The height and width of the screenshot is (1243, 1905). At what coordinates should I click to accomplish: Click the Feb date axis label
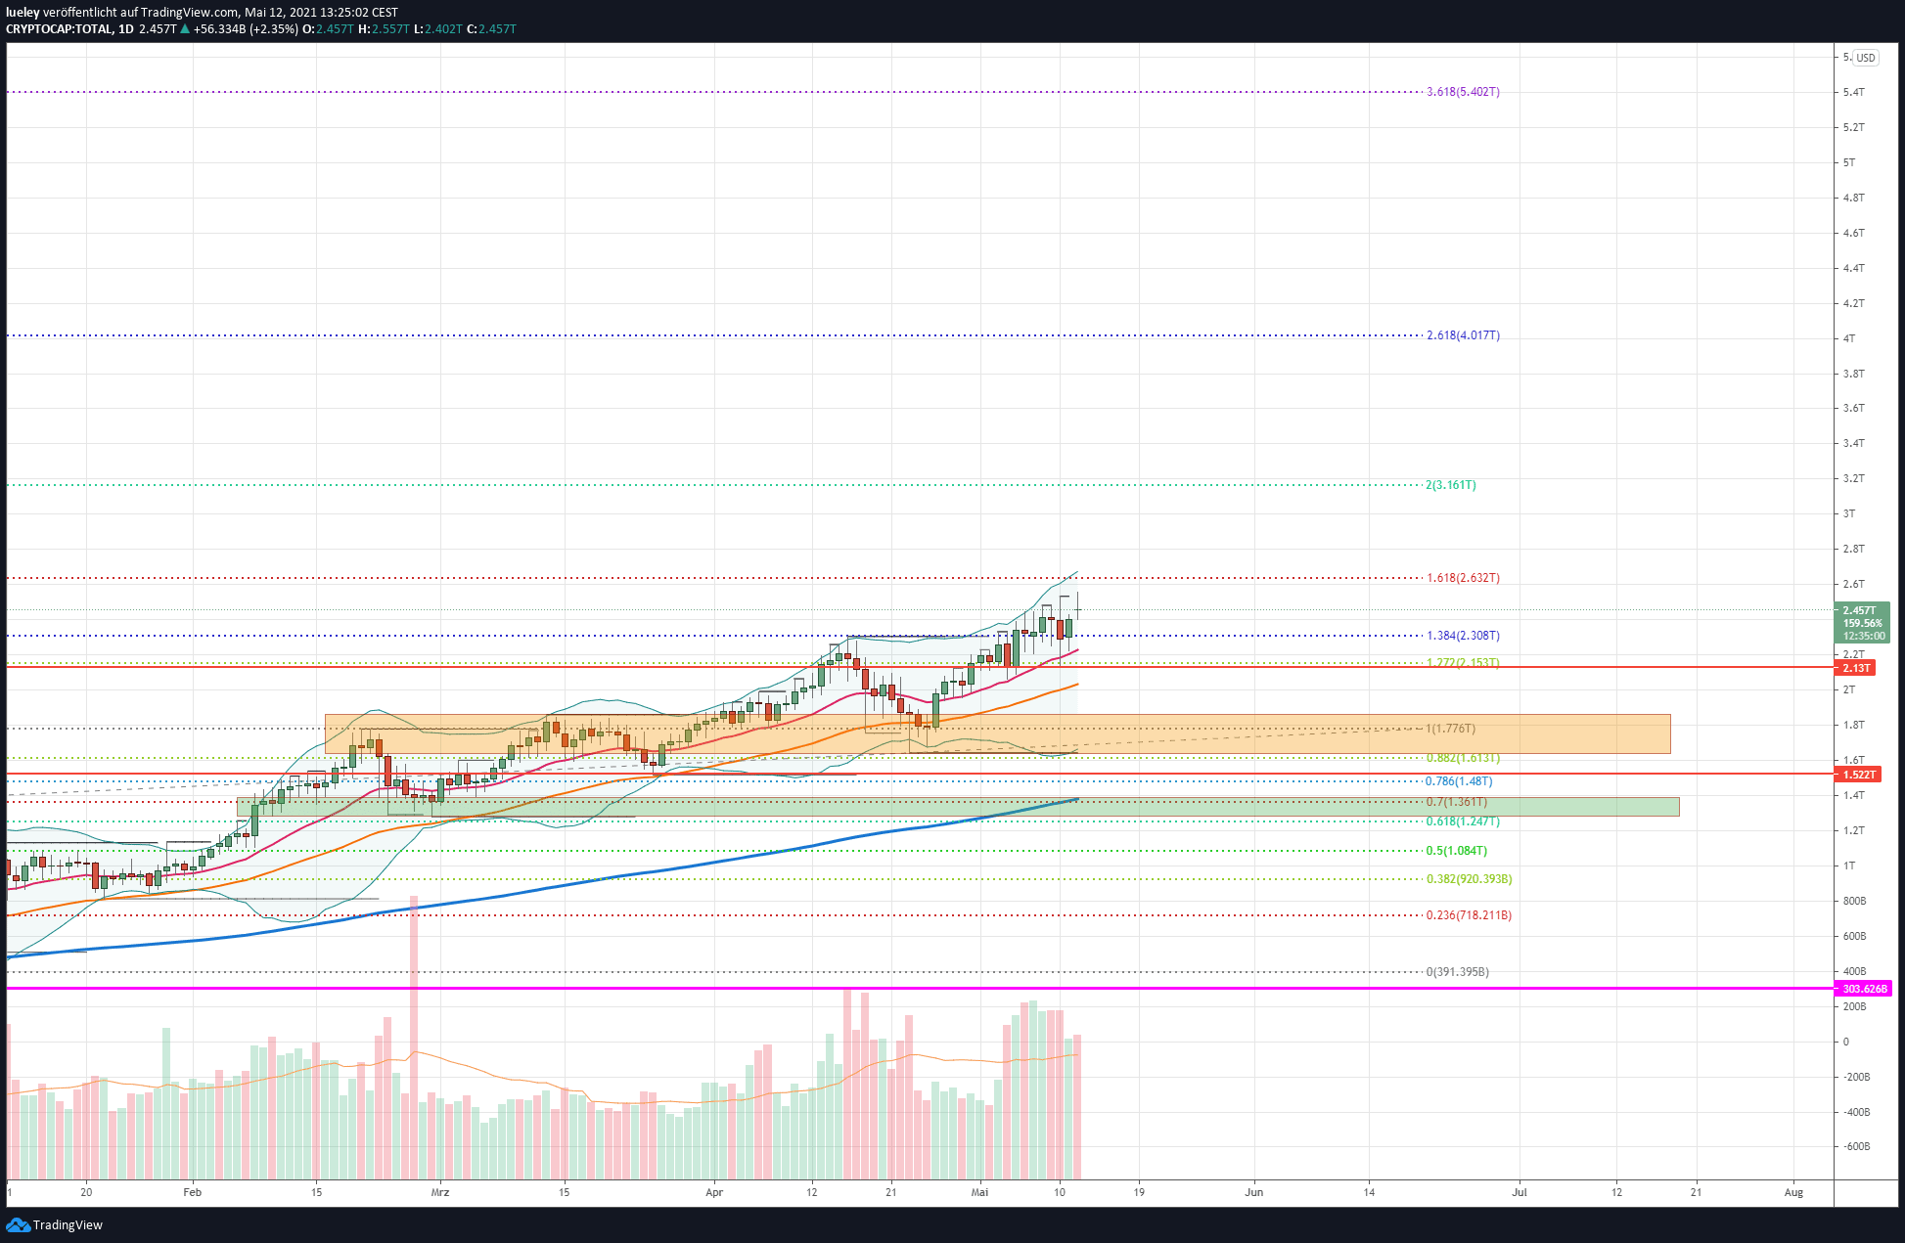pyautogui.click(x=192, y=1192)
